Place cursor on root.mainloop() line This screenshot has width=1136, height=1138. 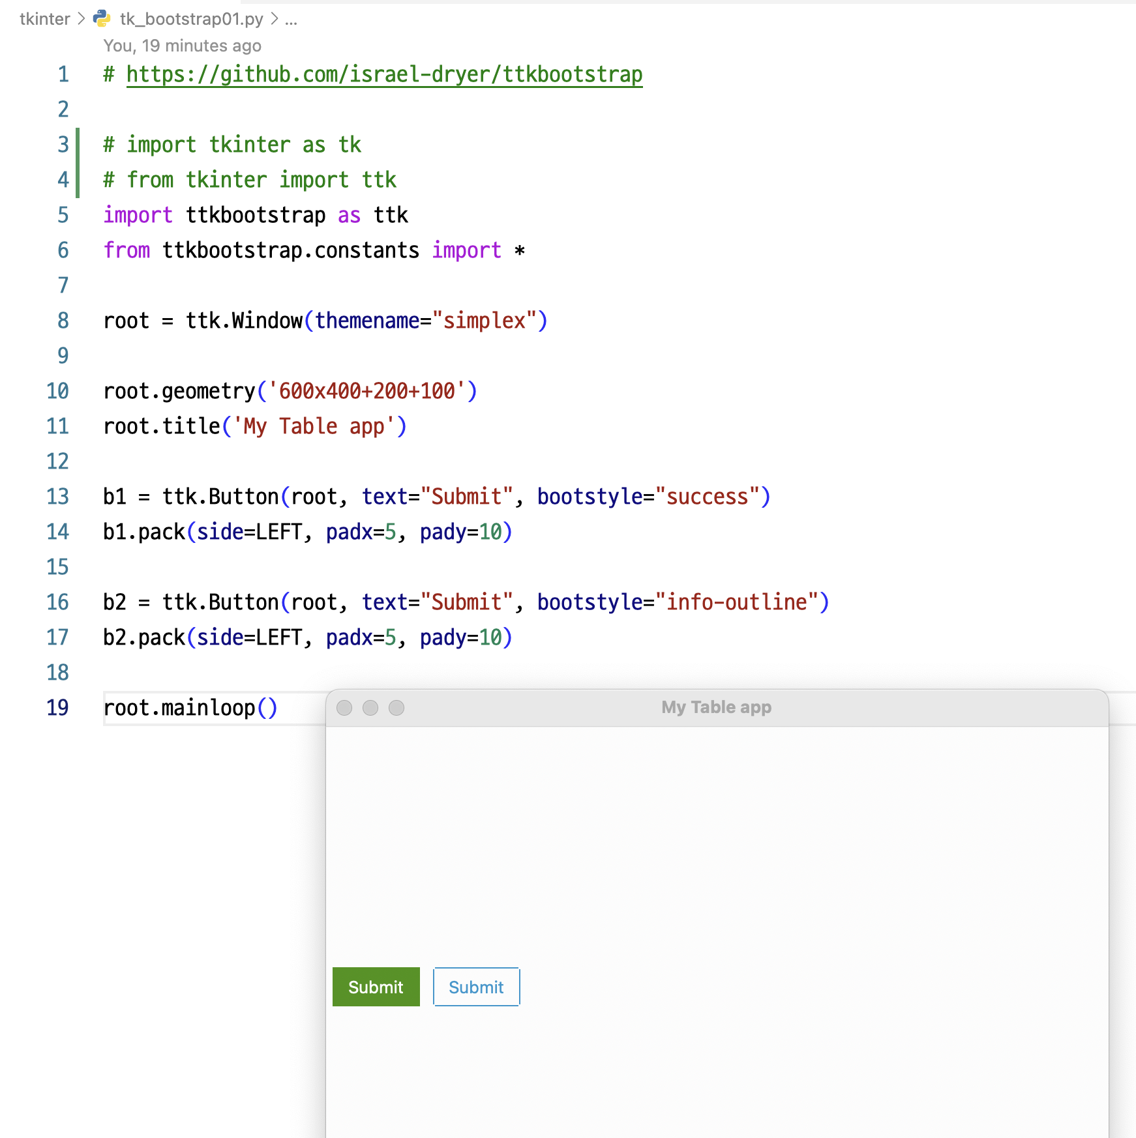[x=190, y=707]
